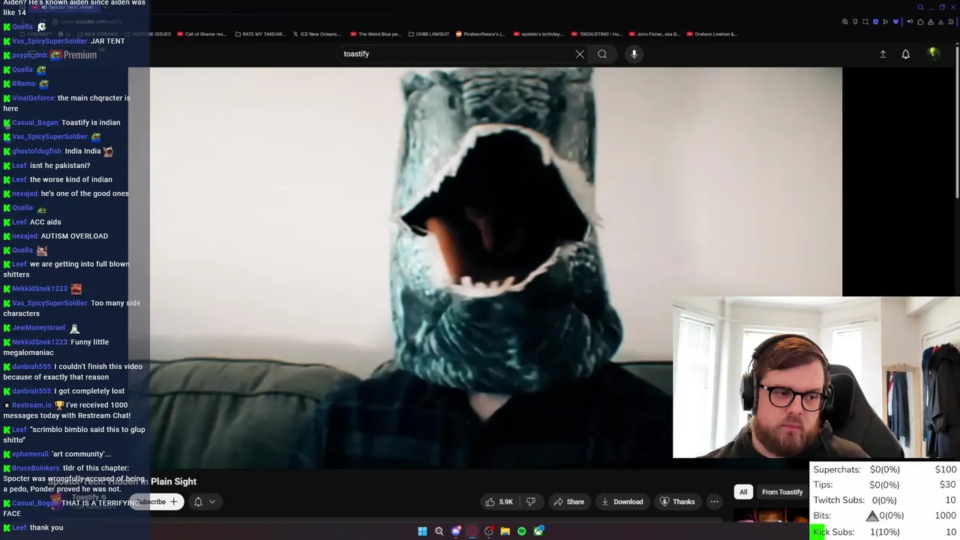Image resolution: width=960 pixels, height=540 pixels.
Task: Click the Tips goal row
Action: 885,485
